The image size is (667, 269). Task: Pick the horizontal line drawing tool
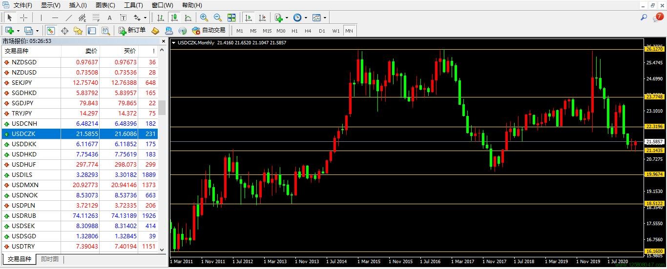[x=55, y=18]
